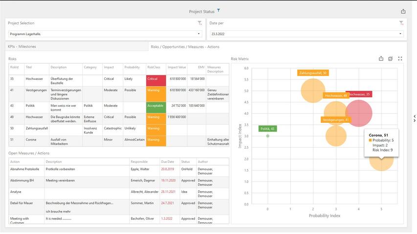Clear the Date per filter

click(401, 23)
